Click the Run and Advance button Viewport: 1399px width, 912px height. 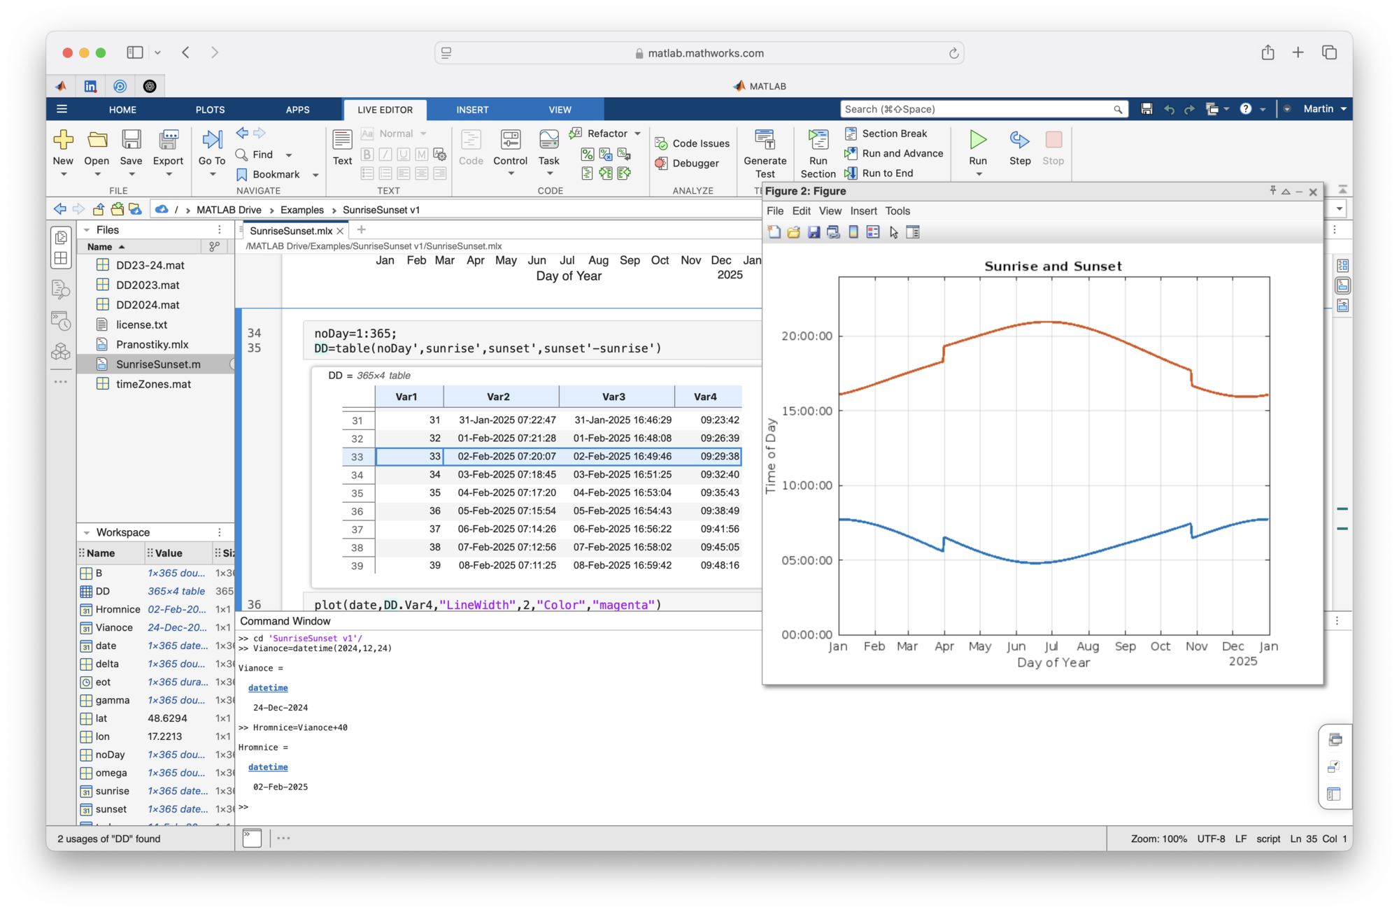(894, 153)
